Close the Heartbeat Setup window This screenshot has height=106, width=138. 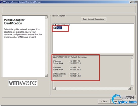pyautogui.click(x=136, y=2)
